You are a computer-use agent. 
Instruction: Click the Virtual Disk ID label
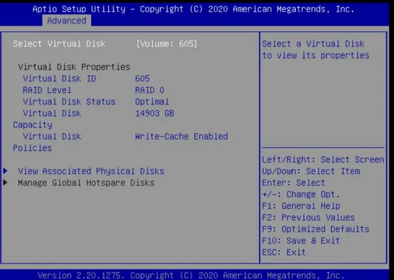[x=60, y=79]
